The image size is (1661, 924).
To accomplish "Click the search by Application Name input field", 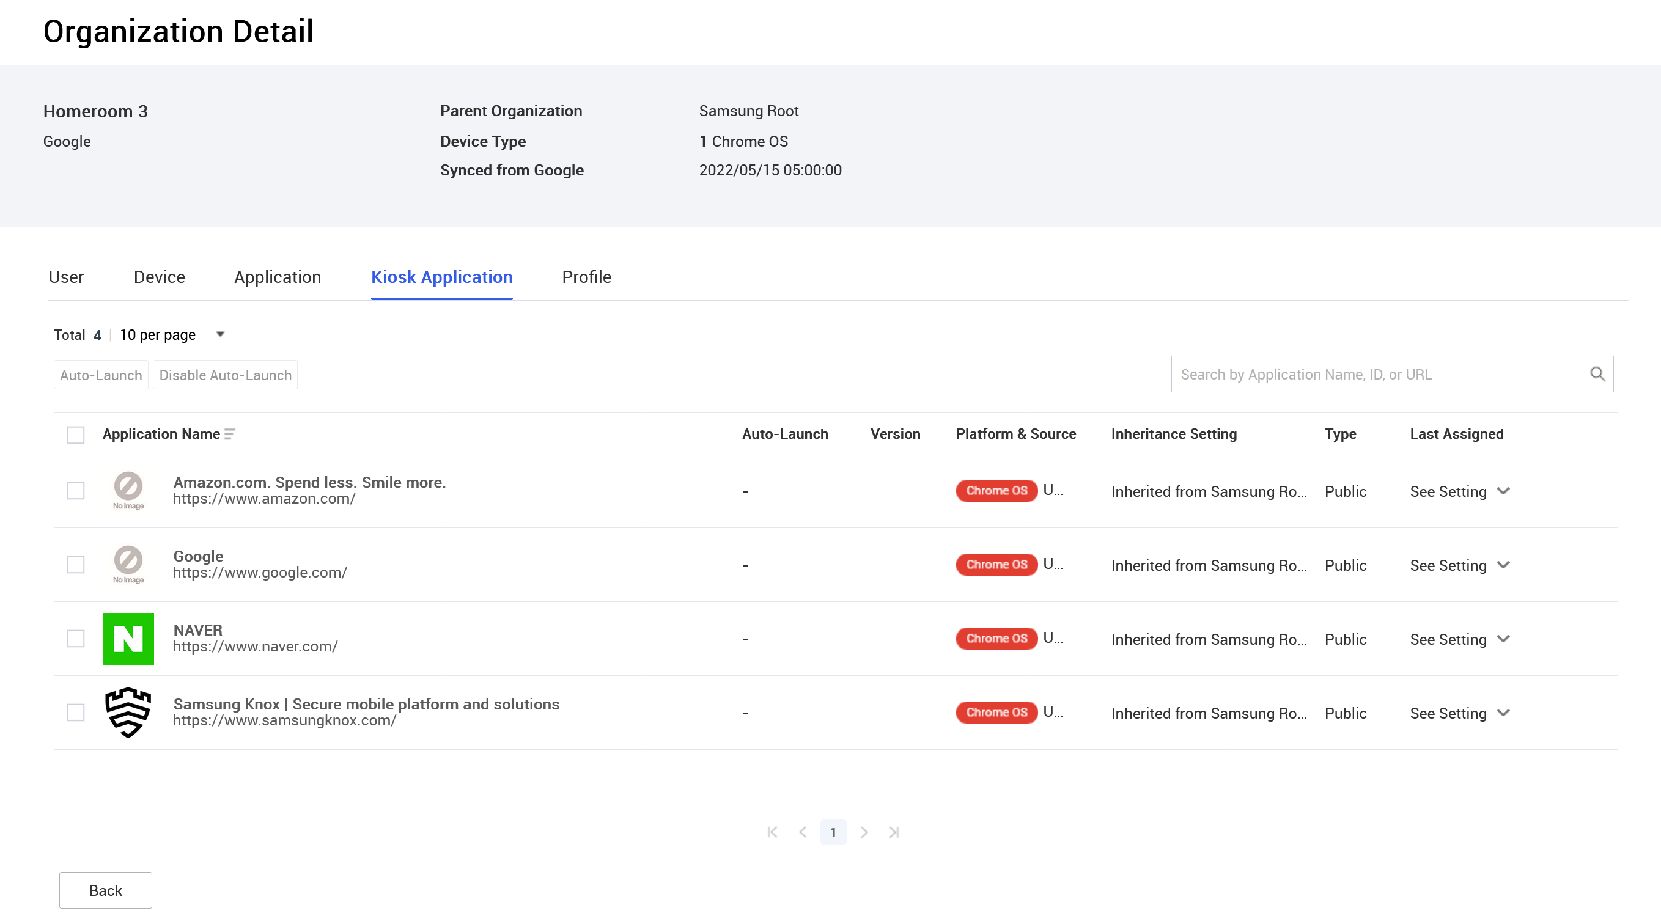I will 1380,373.
